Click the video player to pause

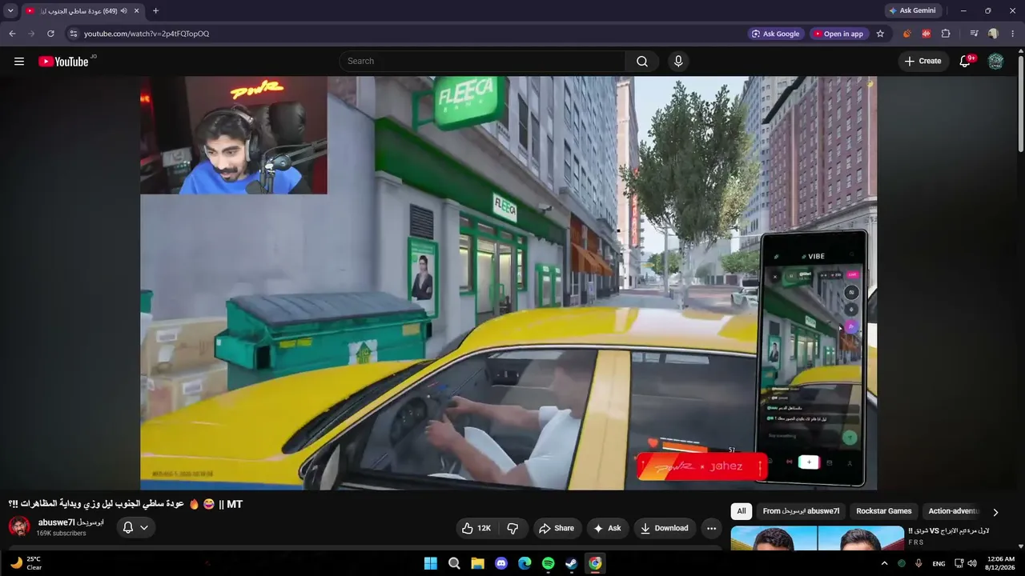tap(508, 283)
